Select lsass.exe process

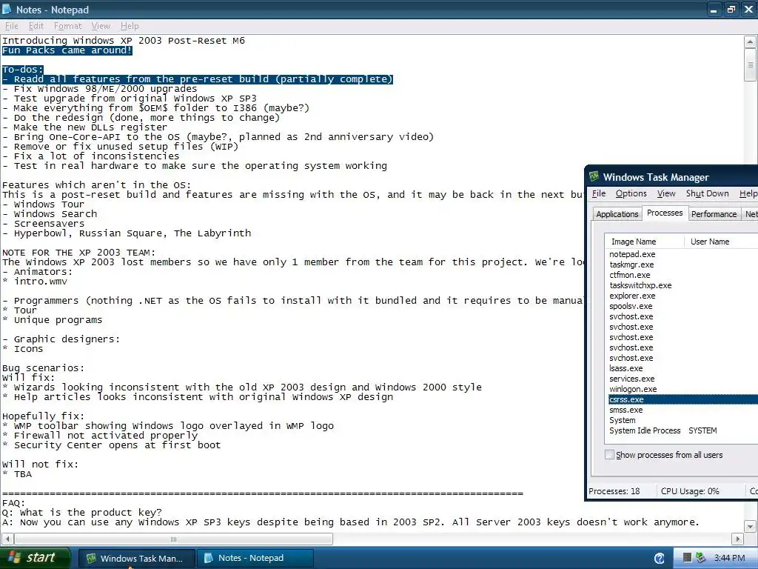click(x=625, y=368)
